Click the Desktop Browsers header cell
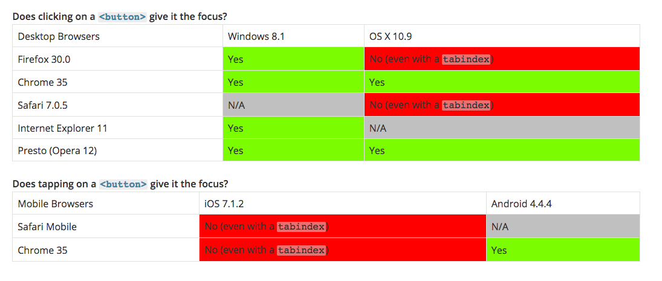The height and width of the screenshot is (281, 662). click(118, 36)
